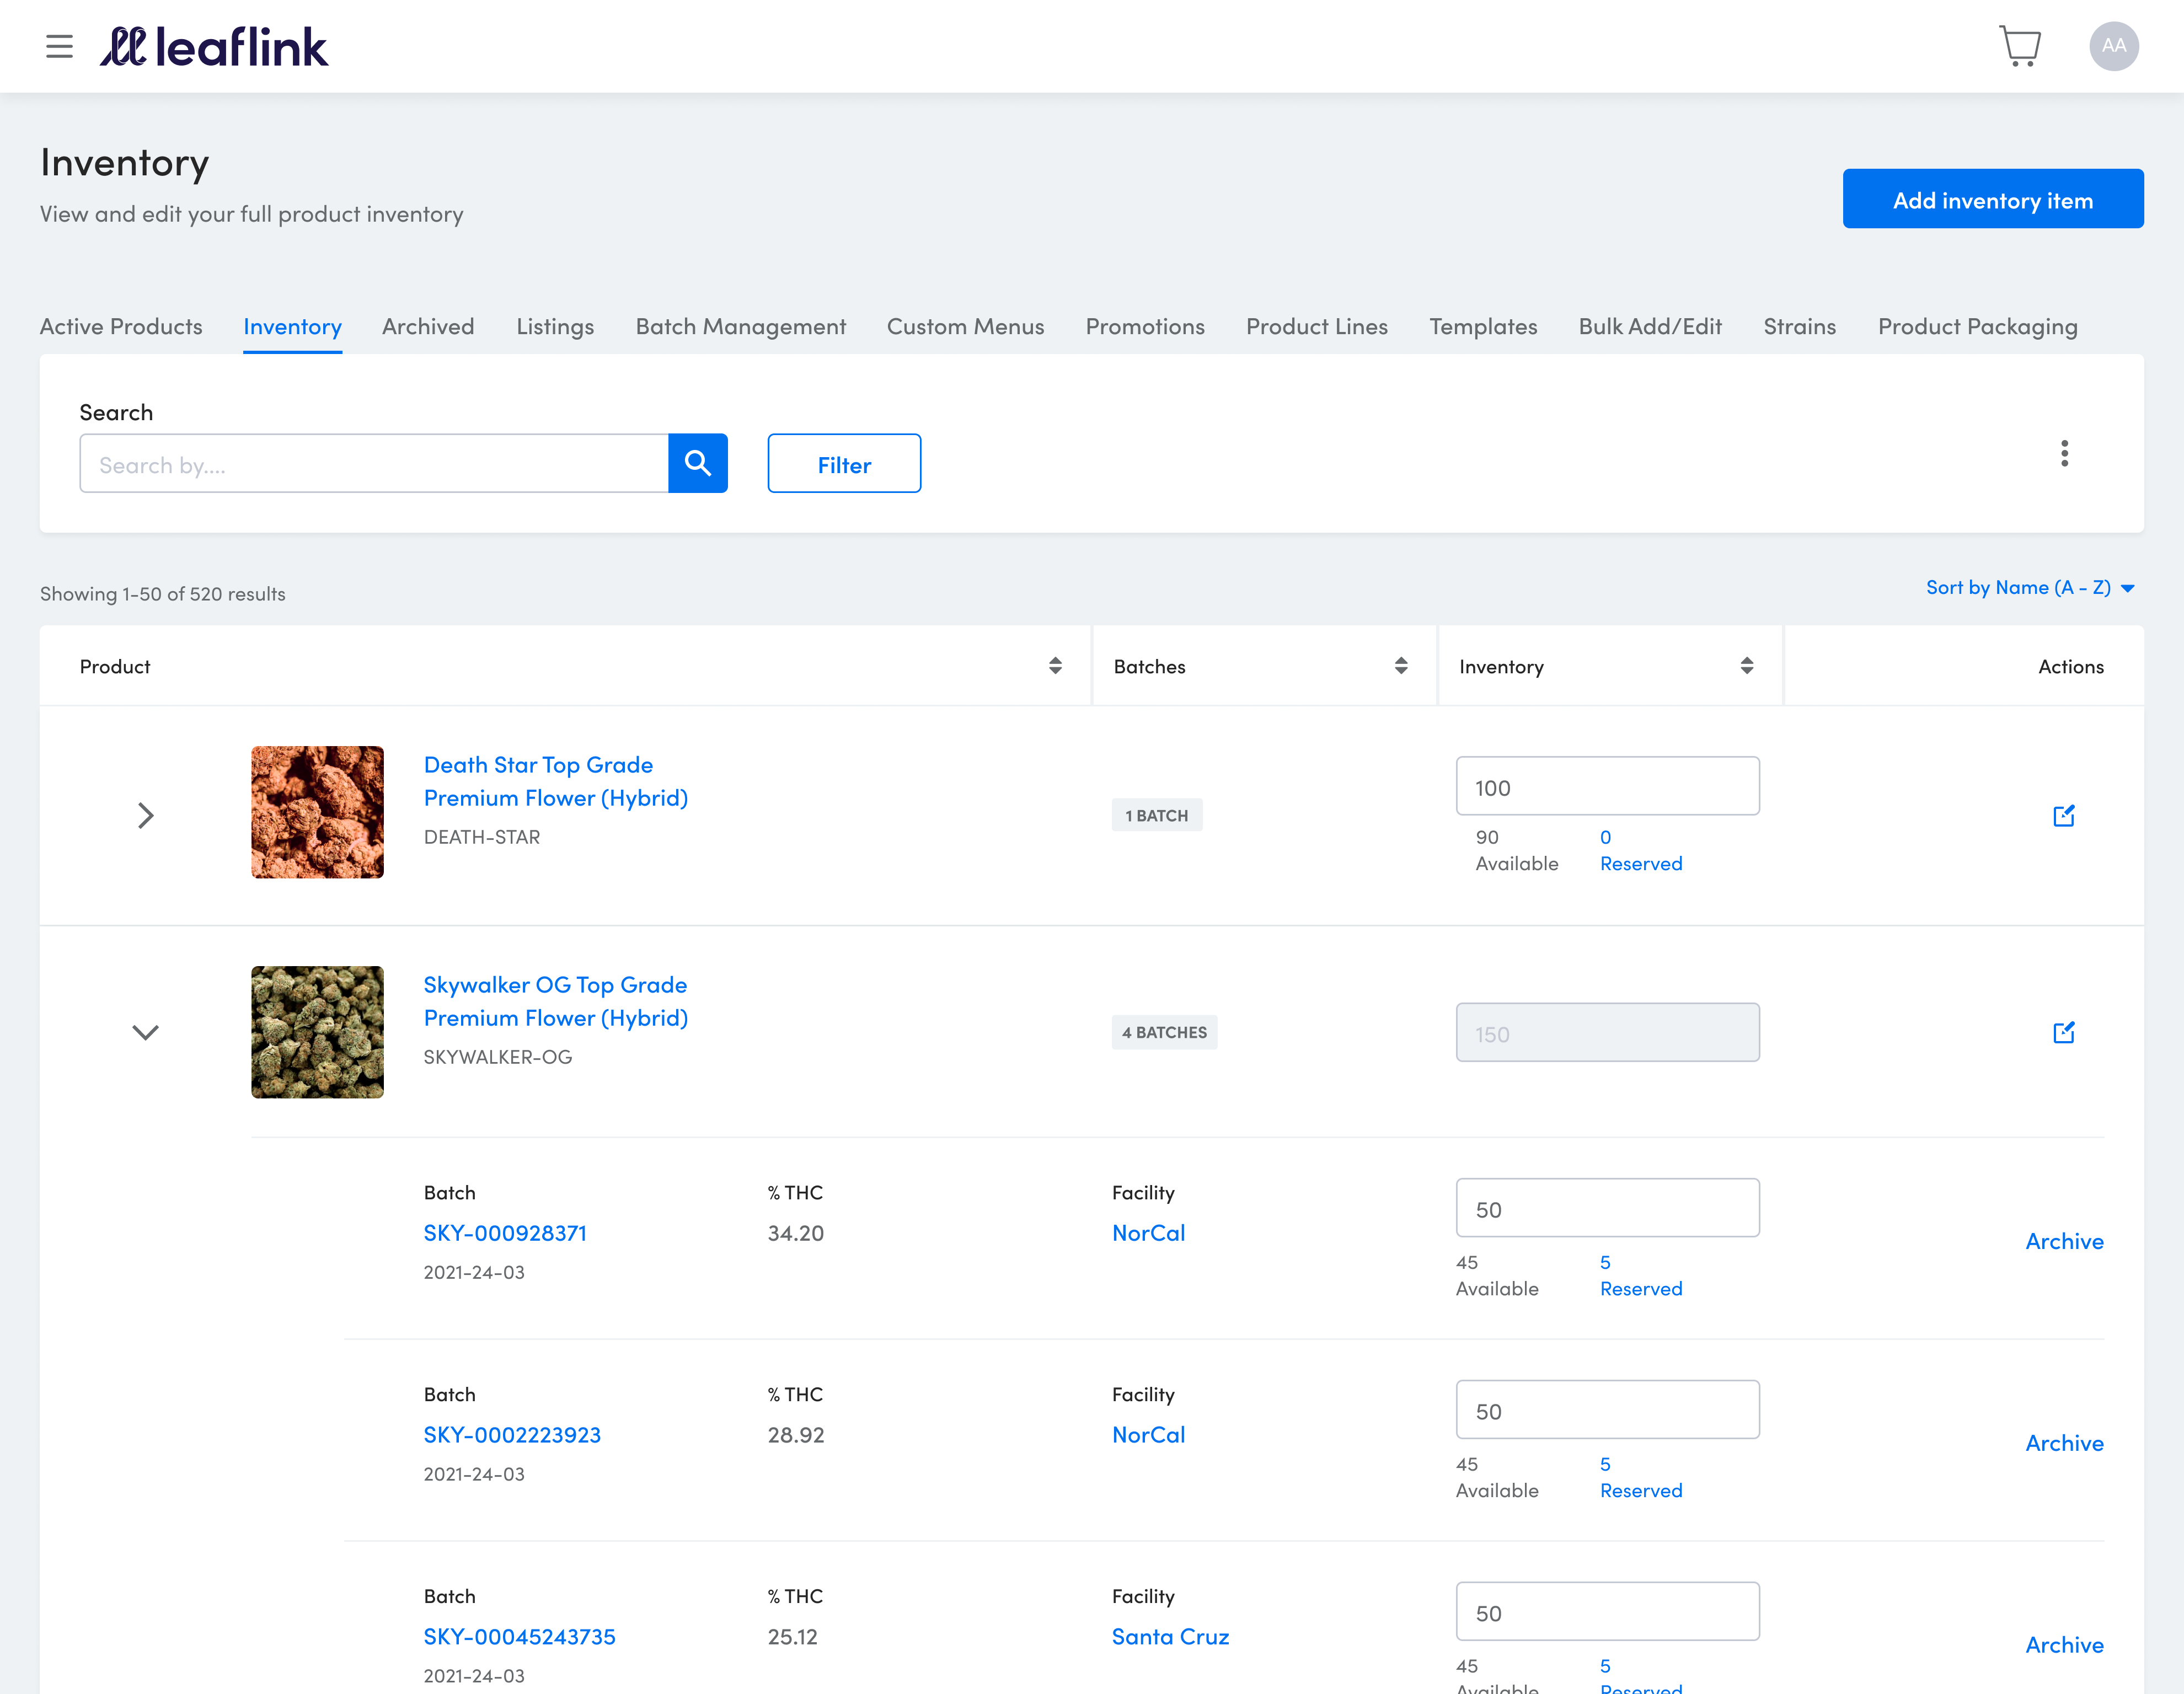Click Death Star inventory field showing 100

[x=1607, y=786]
